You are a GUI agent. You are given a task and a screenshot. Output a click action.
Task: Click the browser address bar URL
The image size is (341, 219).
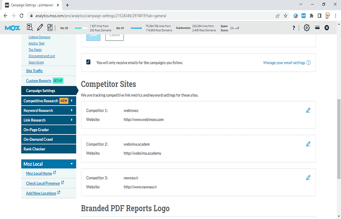tap(101, 16)
